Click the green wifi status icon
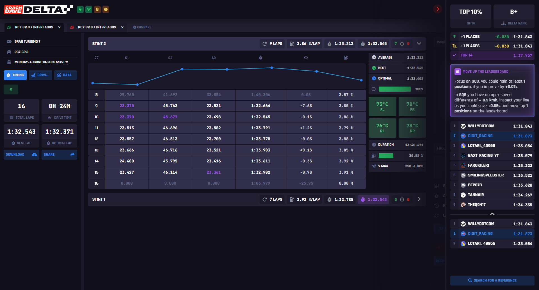This screenshot has width=539, height=290. 89,10
